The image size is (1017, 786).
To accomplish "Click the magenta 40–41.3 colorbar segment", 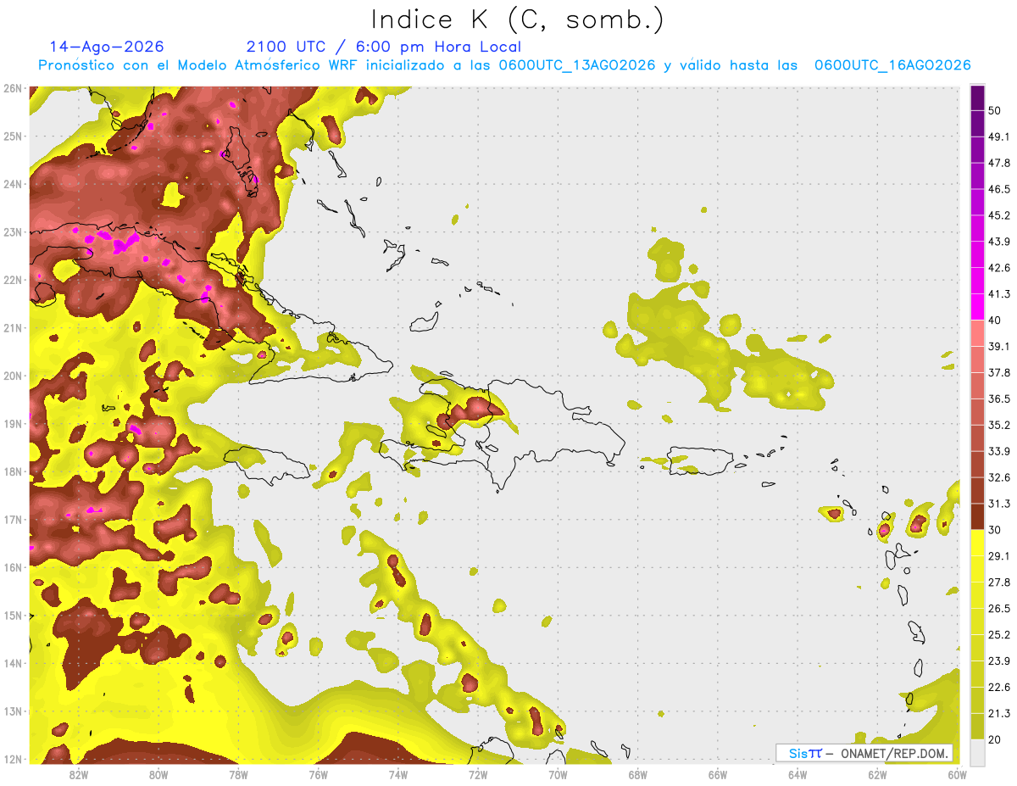I will [x=977, y=306].
